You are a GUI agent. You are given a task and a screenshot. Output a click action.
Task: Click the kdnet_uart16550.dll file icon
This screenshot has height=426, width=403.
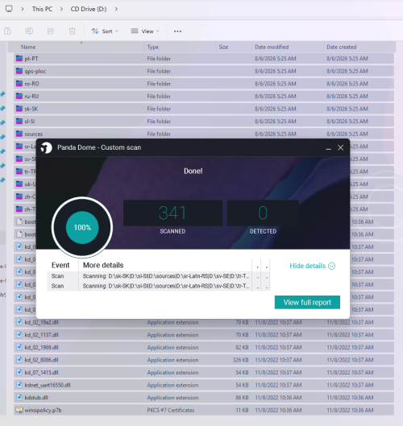pyautogui.click(x=19, y=385)
